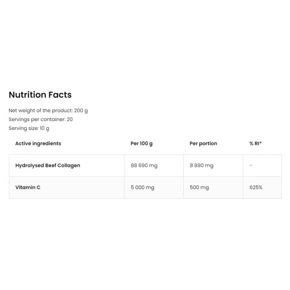Click the asterisk in % RI* header
This screenshot has width=290, height=290.
click(261, 142)
